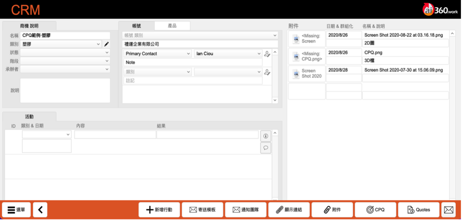Open the 選單 menu button

16,210
